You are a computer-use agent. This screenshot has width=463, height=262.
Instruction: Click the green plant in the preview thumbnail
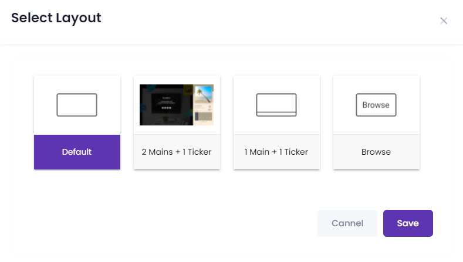165,118
